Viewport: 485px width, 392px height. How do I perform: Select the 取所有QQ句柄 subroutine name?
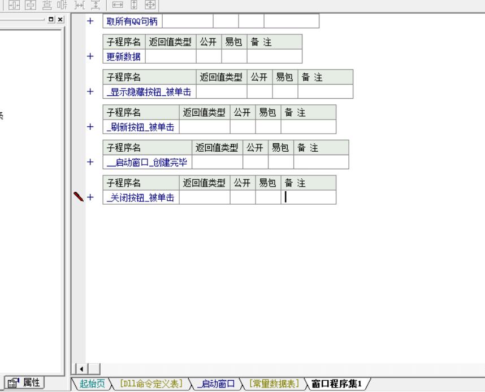pyautogui.click(x=132, y=21)
